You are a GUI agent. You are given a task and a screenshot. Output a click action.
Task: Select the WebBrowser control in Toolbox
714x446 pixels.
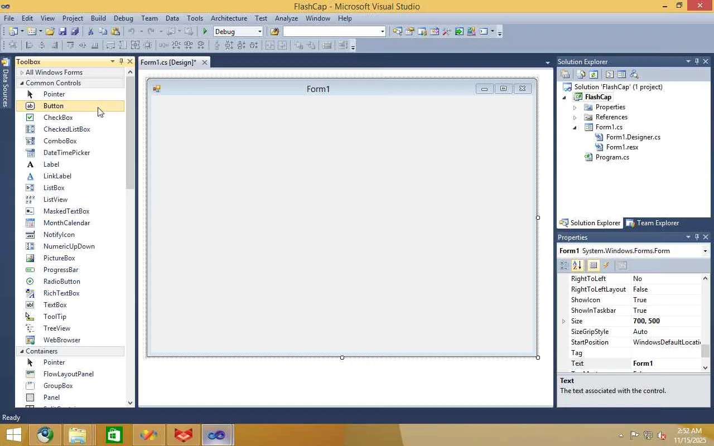pyautogui.click(x=70, y=340)
